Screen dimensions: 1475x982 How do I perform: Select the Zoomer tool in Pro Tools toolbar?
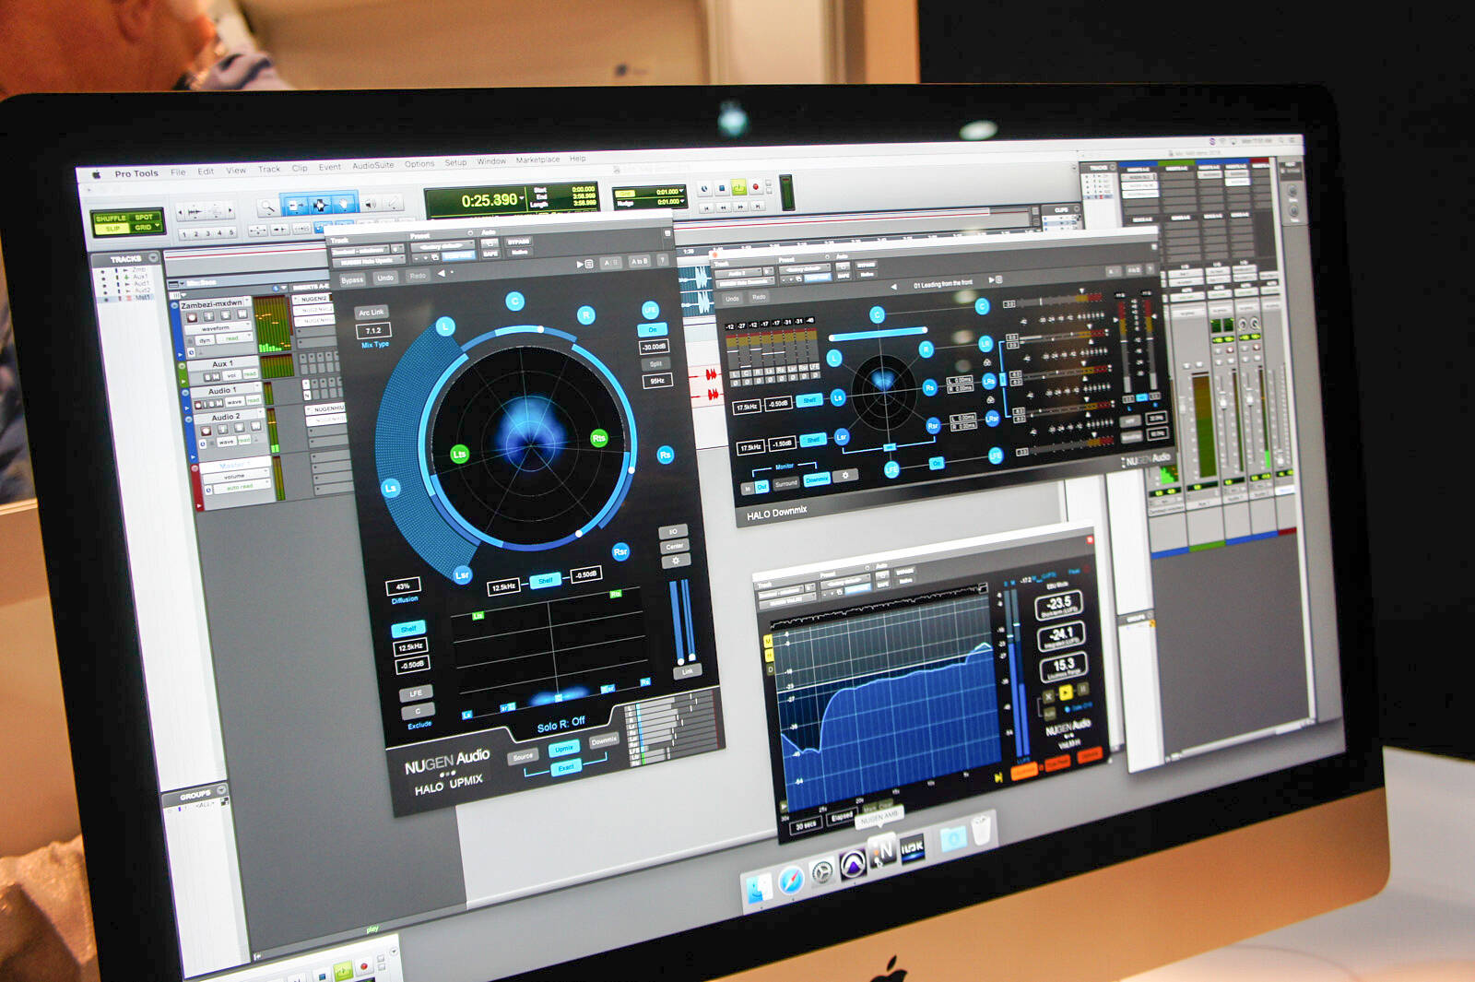(269, 207)
